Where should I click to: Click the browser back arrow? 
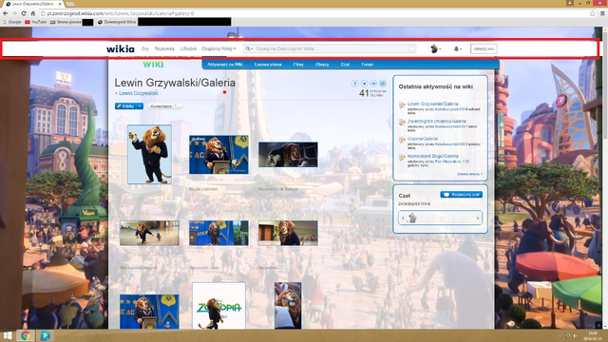[x=6, y=13]
